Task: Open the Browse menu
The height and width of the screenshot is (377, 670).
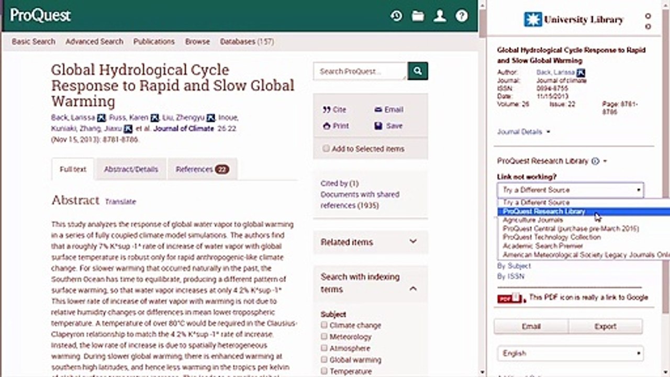Action: [197, 41]
